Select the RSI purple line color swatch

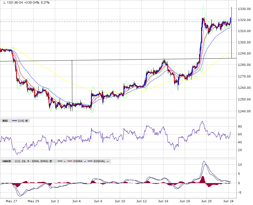click(x=14, y=121)
